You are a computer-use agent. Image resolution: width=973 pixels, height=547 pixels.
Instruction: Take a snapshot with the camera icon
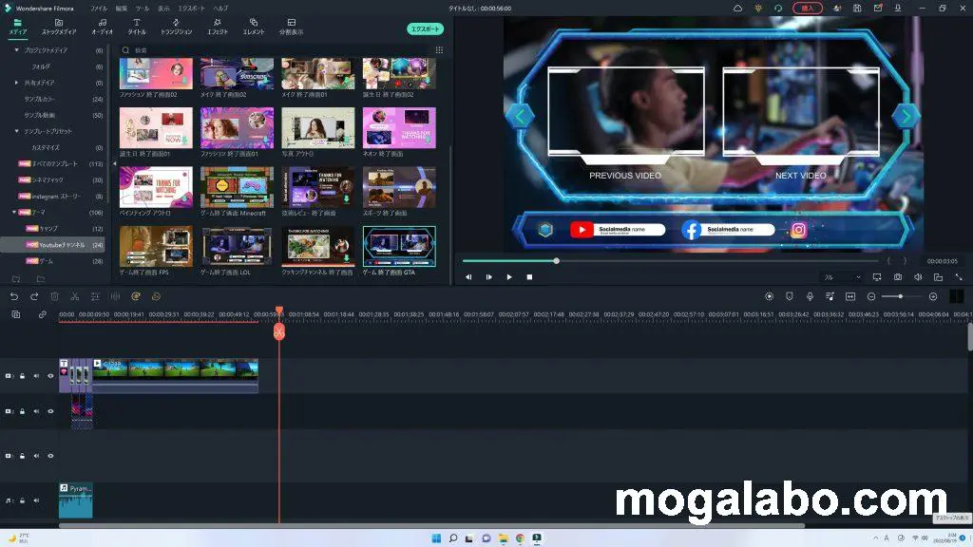click(x=898, y=277)
